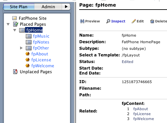This screenshot has width=167, height=123.
Task: Click the fpOther page icon
Action: (28, 48)
